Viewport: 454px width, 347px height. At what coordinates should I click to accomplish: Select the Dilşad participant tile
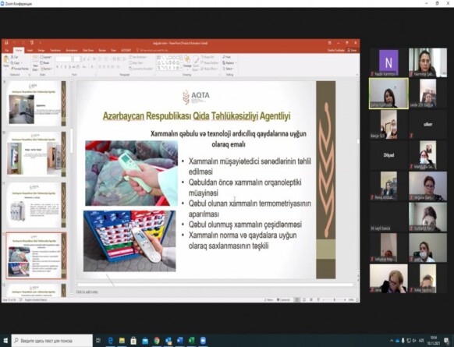[388, 155]
